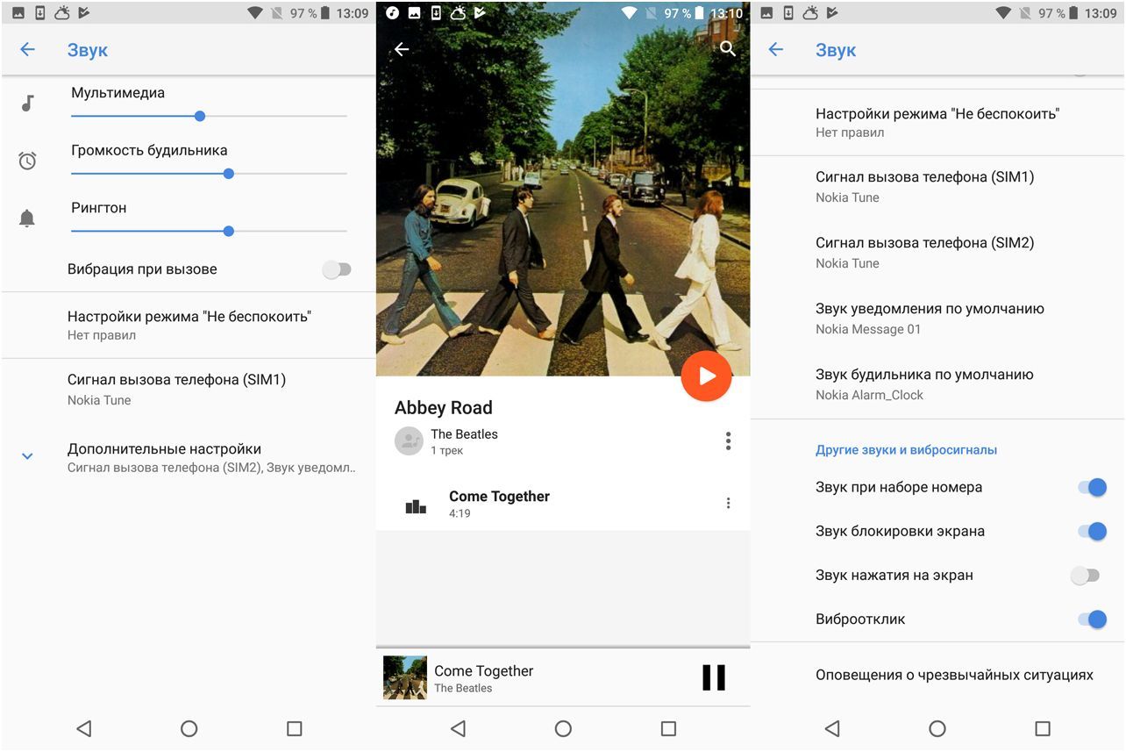Select the bell icon next to Рингтон
The image size is (1126, 752).
pos(27,218)
